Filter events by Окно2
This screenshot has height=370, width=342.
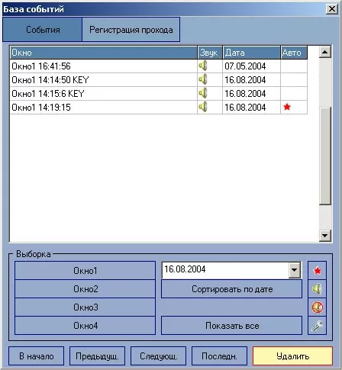85,289
